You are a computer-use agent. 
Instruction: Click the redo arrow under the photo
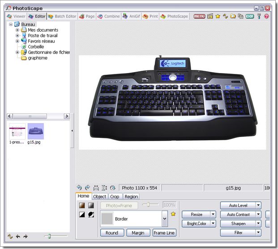pos(87,188)
